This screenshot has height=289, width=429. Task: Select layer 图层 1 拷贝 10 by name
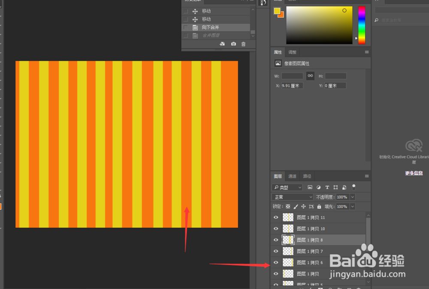coord(311,229)
